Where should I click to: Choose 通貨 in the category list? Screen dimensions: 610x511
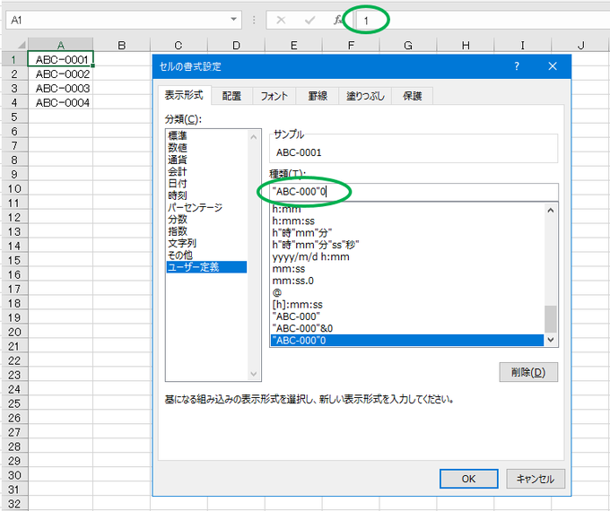point(206,160)
